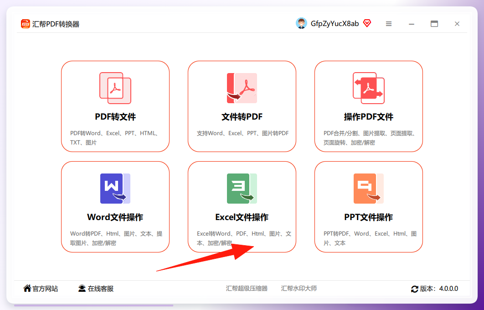Open the PDF转文件 conversion card icon

[x=115, y=88]
